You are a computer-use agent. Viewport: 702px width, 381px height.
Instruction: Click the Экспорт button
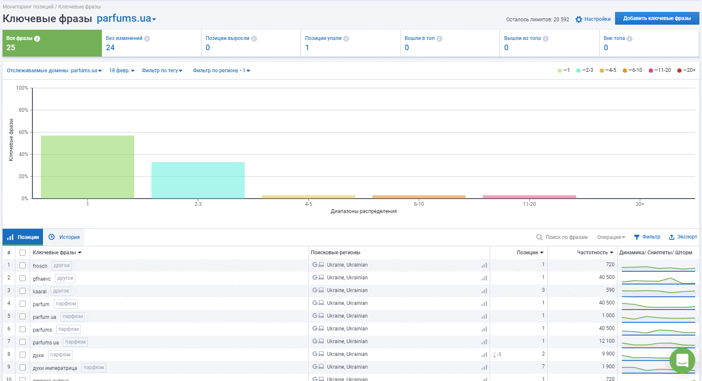click(x=683, y=237)
